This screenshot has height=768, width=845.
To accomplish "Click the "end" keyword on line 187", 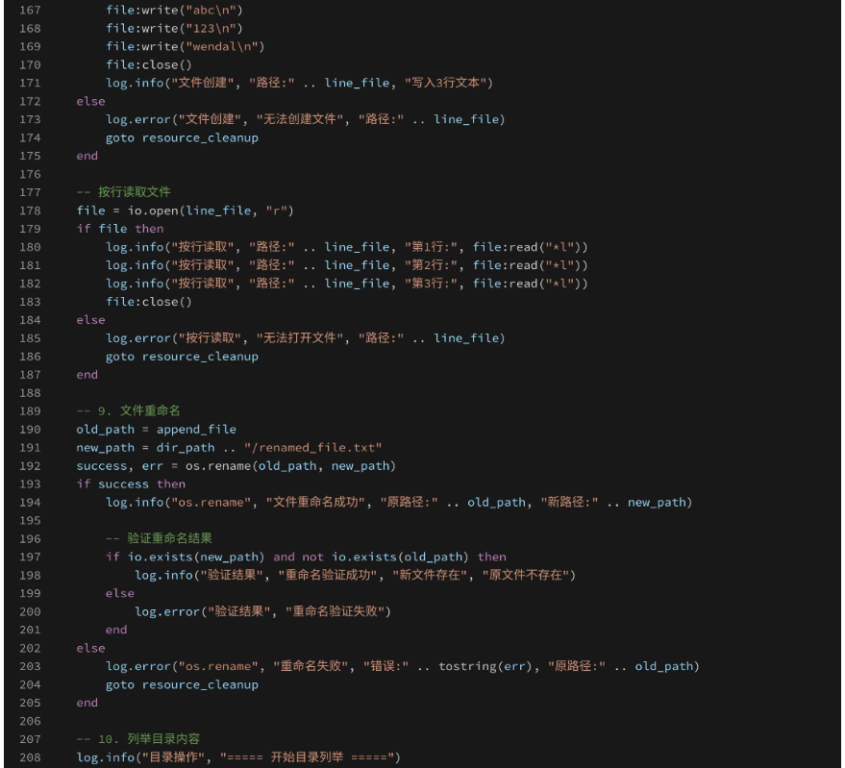I will tap(87, 375).
